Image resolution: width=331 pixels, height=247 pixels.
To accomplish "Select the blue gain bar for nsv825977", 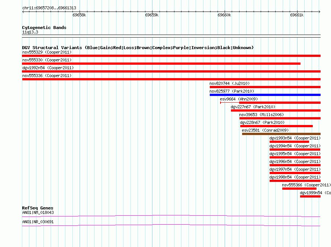I will click(265, 95).
